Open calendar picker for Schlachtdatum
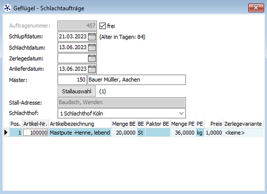267x194 pixels. coord(92,47)
